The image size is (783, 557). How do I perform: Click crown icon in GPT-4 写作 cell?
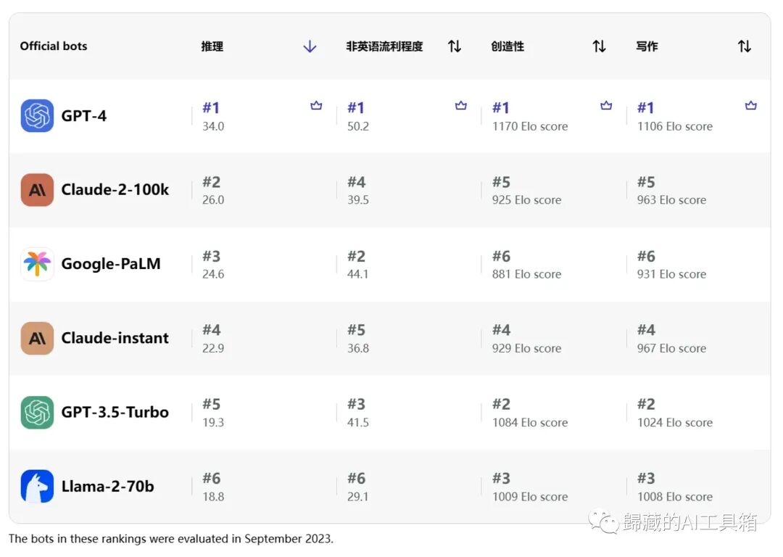750,105
